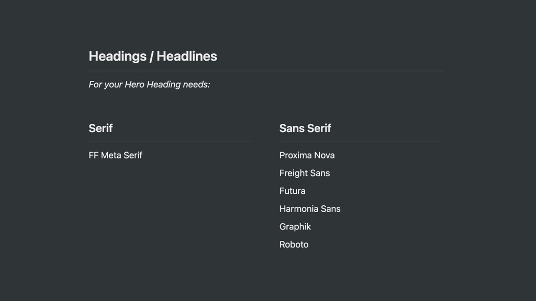The height and width of the screenshot is (301, 536).
Task: Select Freight Sans in the list
Action: click(x=305, y=173)
